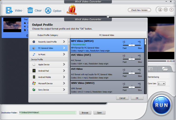This screenshot has width=176, height=120.
Task: Expand Android Mobile chevron arrow
Action: (x=64, y=77)
